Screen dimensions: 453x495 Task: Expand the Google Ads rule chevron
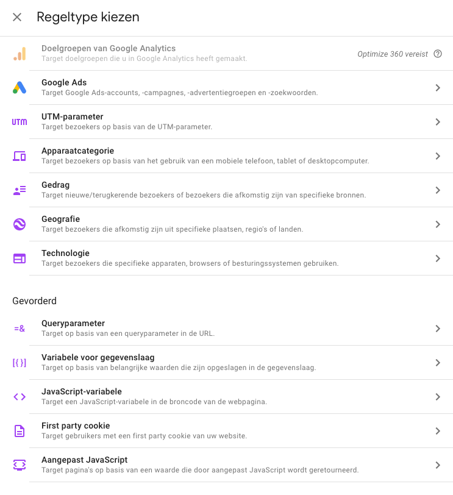(438, 88)
